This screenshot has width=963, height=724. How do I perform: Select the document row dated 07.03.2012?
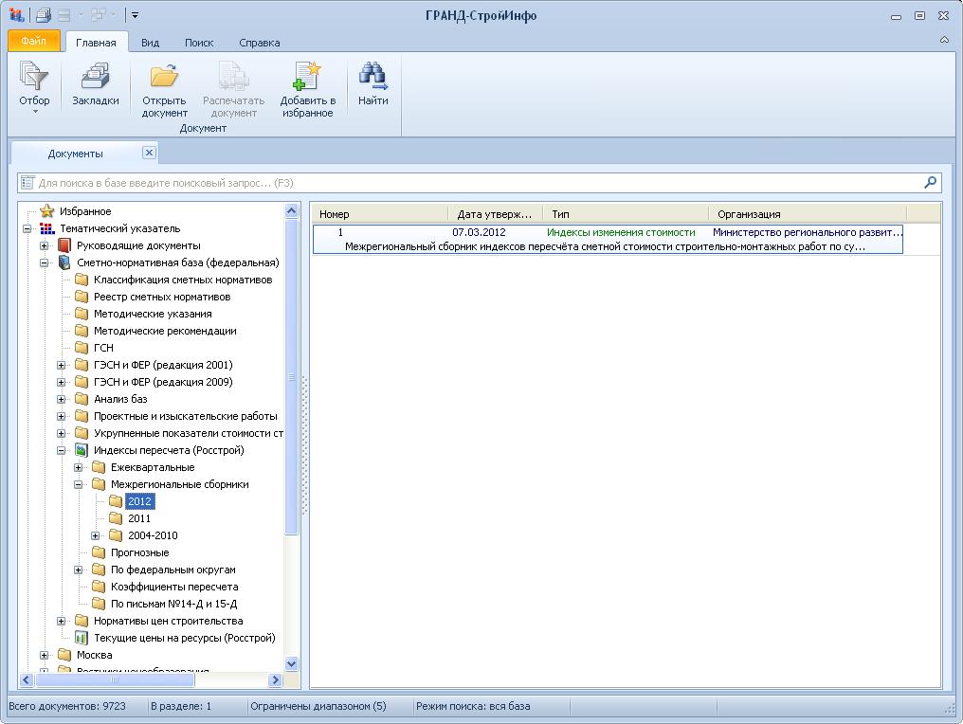(607, 239)
